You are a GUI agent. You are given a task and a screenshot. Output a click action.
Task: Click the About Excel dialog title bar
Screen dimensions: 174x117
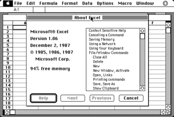tap(88, 17)
